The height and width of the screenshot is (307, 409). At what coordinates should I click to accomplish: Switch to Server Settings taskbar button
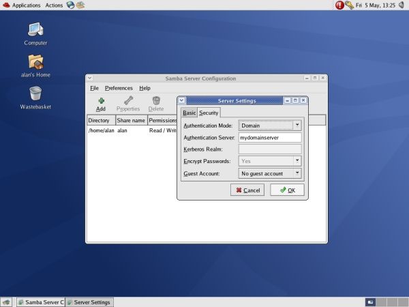click(89, 302)
